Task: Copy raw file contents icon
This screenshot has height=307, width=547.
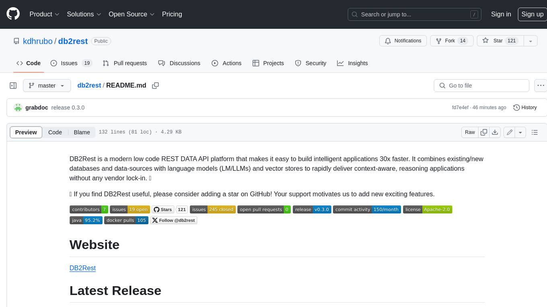Action: [x=484, y=132]
